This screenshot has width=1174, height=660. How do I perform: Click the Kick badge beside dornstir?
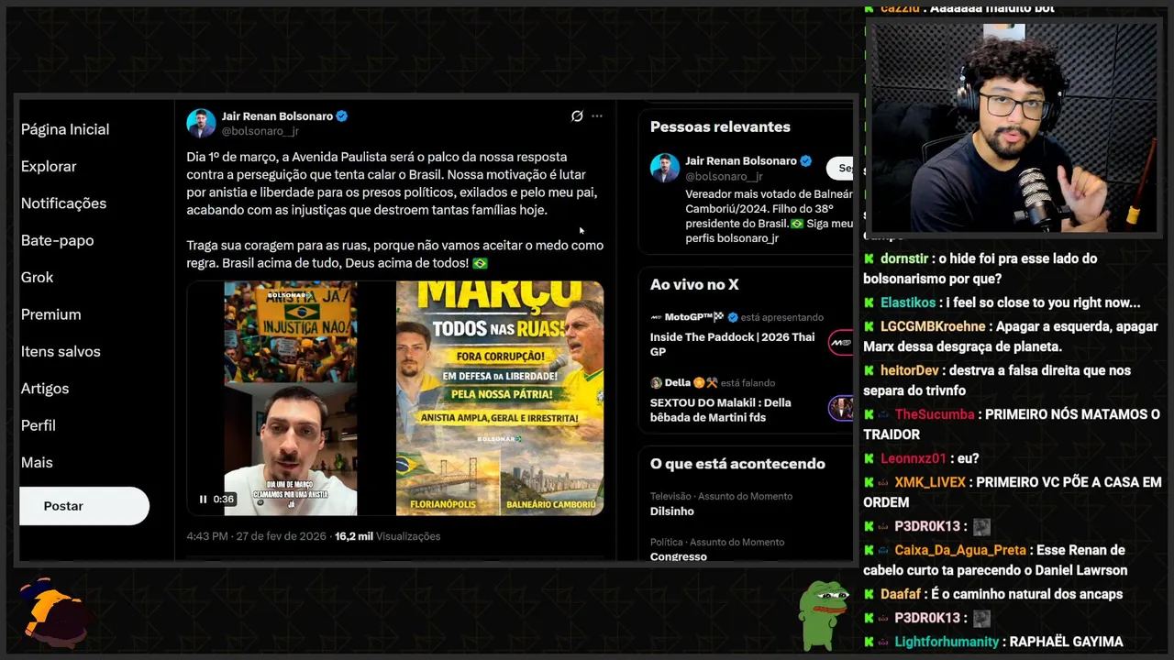click(x=869, y=258)
